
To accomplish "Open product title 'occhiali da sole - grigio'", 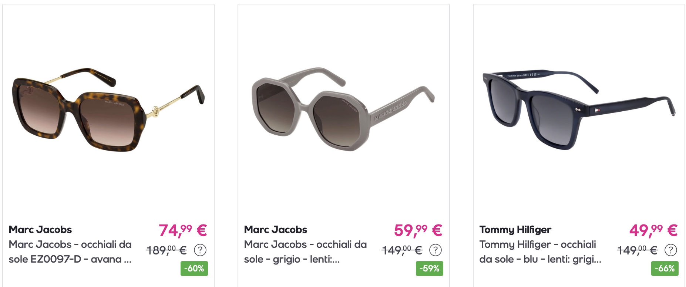I will pos(306,252).
